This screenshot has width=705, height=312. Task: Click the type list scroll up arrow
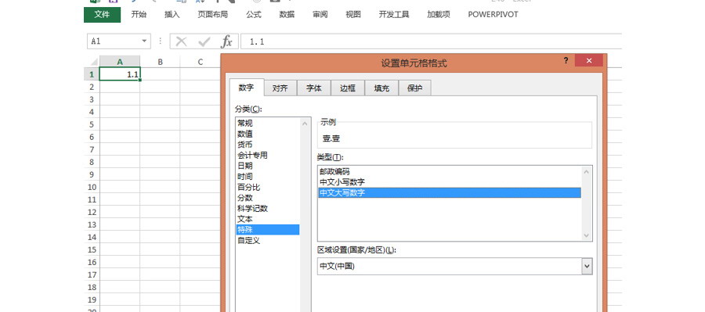tap(587, 172)
